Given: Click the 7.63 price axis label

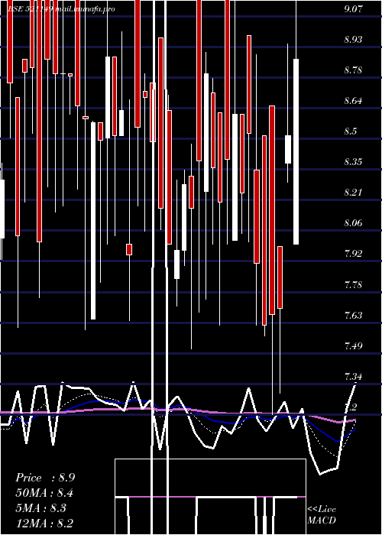Looking at the screenshot, I should (353, 315).
